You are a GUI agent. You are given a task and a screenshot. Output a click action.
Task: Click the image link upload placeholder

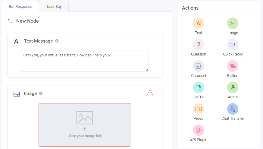point(85,125)
